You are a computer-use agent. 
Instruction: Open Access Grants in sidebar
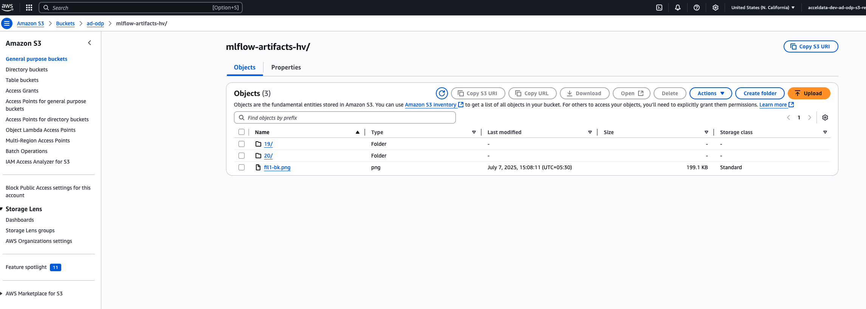[x=22, y=91]
